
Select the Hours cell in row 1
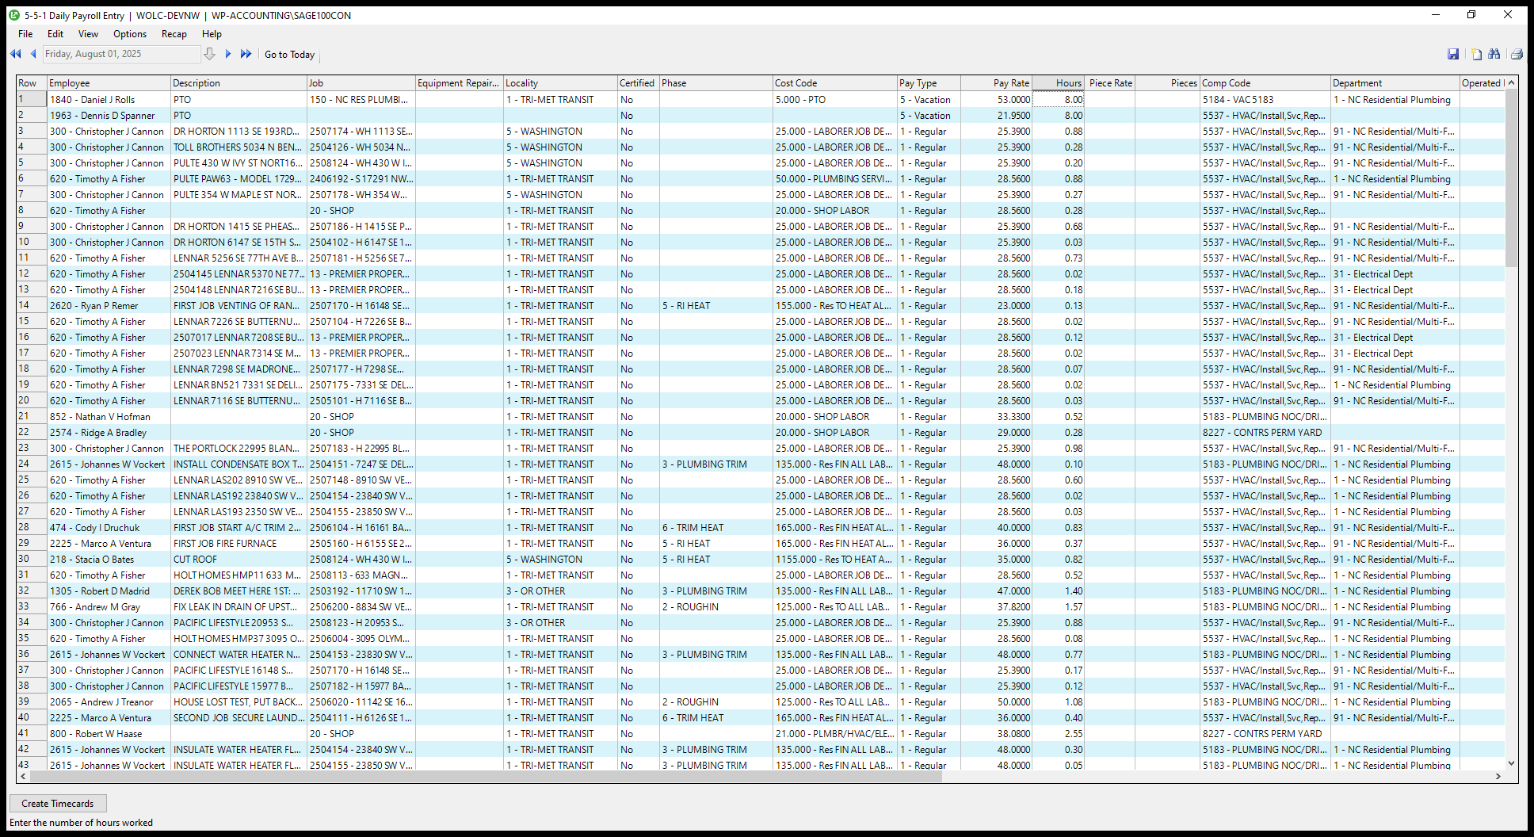coord(1059,100)
